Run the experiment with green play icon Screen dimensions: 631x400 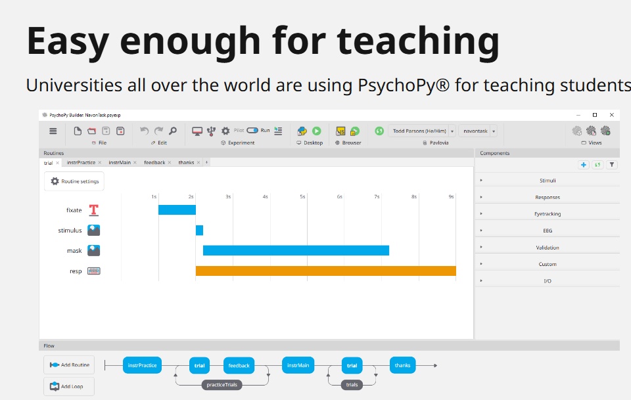point(316,131)
